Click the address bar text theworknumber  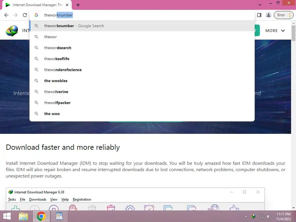[x=58, y=15]
